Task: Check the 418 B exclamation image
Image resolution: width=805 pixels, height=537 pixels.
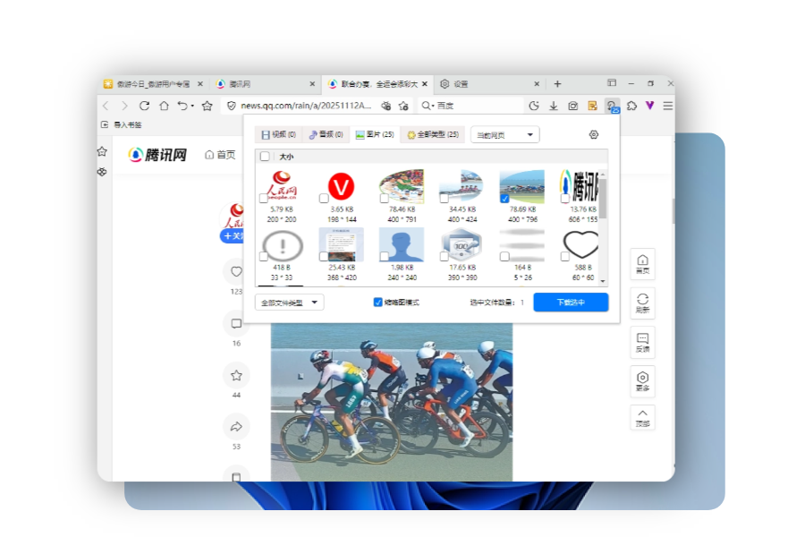Action: click(263, 257)
